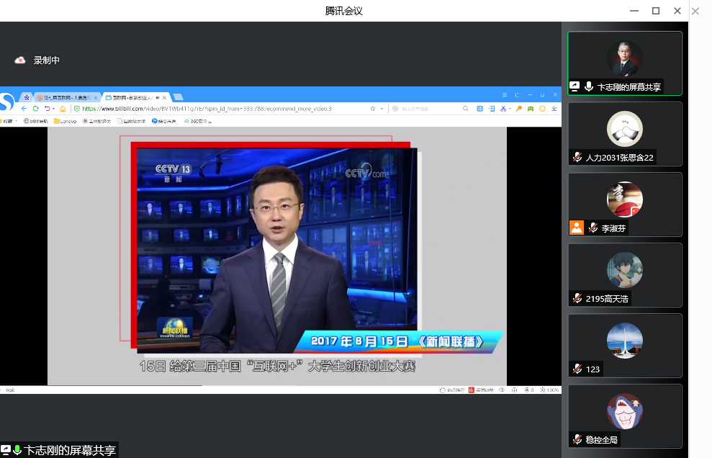Open the Lenovo bookmarks folder
Image resolution: width=712 pixels, height=458 pixels.
pos(65,121)
